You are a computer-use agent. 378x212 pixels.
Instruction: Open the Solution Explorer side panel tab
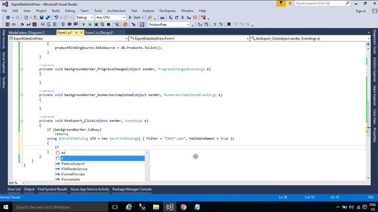(x=374, y=69)
